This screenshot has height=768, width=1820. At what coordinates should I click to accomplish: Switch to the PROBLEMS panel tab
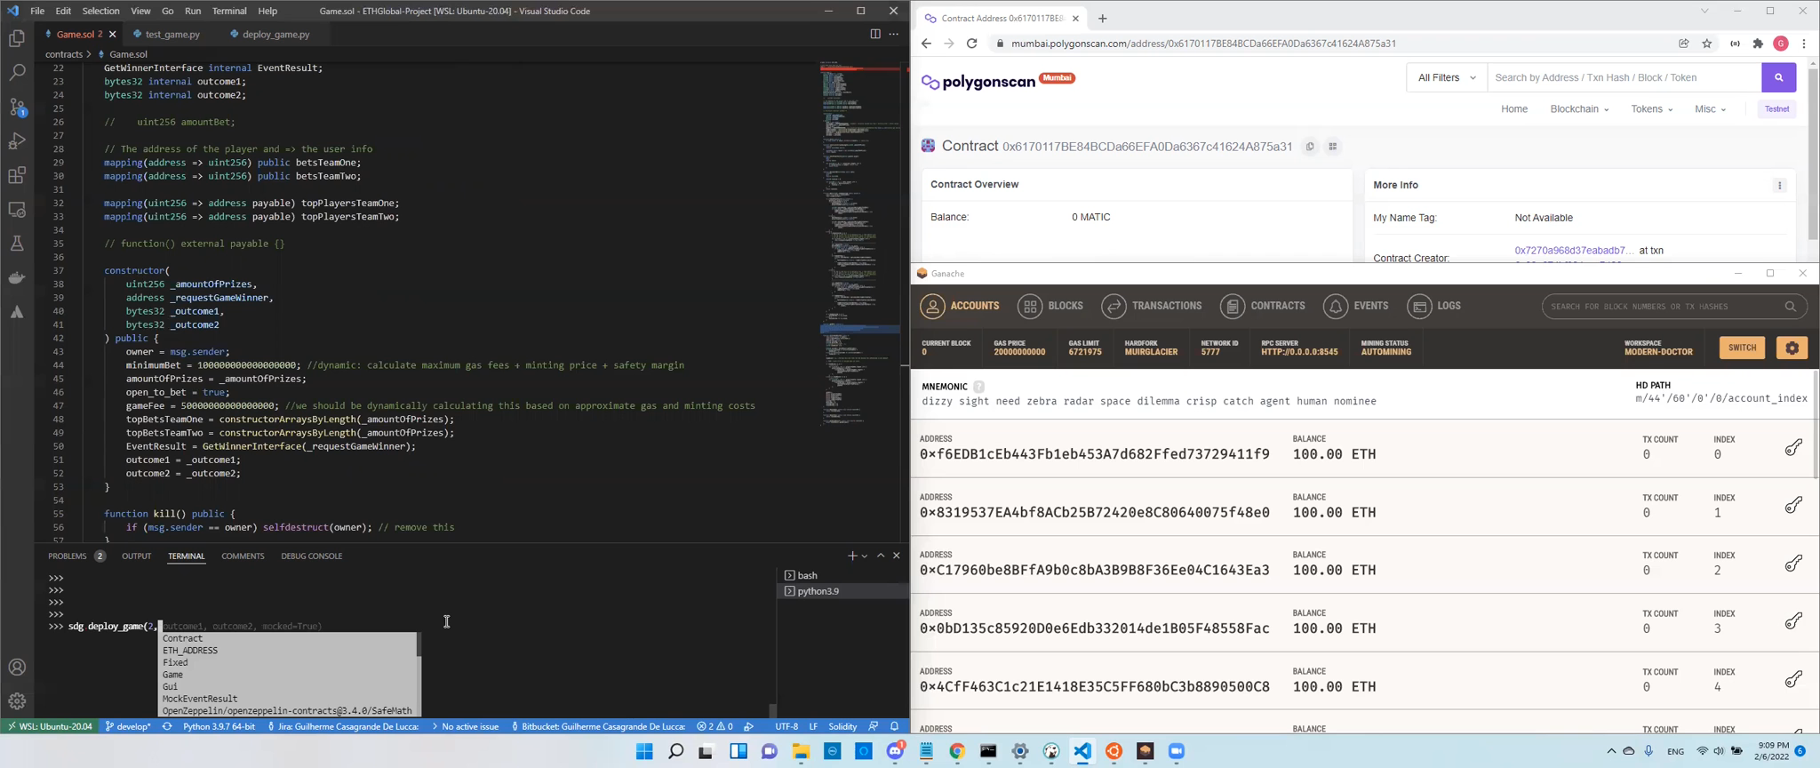[x=68, y=556]
